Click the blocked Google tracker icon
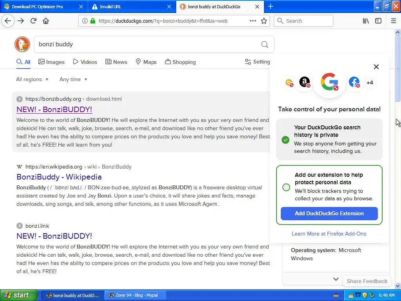Viewport: 401px width, 301px height. [329, 82]
